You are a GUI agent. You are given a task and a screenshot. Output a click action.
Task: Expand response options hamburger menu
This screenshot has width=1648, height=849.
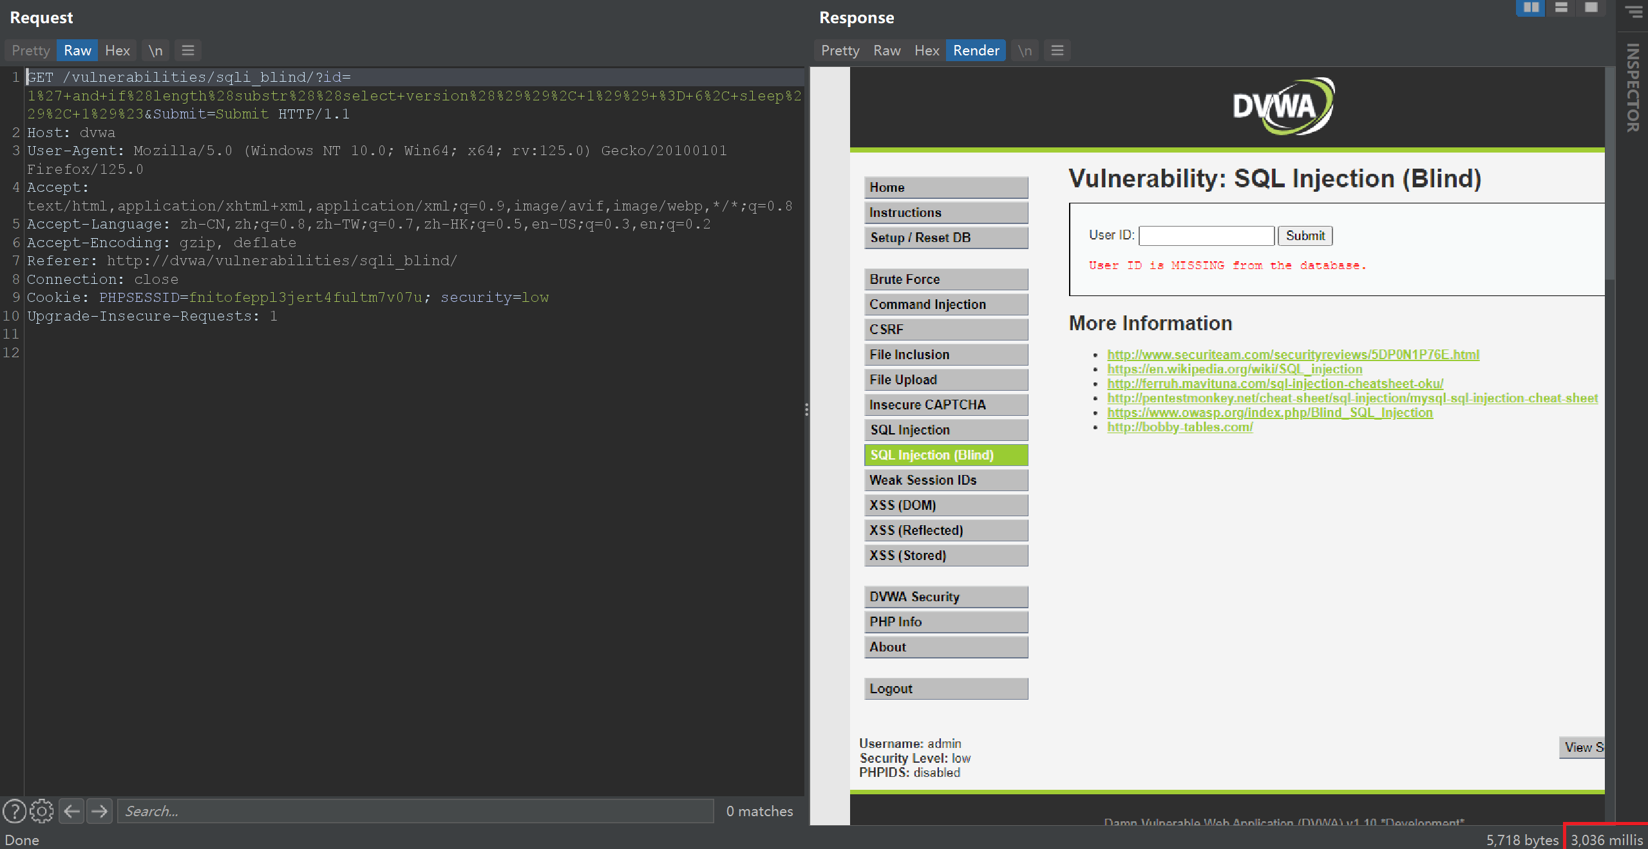click(x=1057, y=50)
